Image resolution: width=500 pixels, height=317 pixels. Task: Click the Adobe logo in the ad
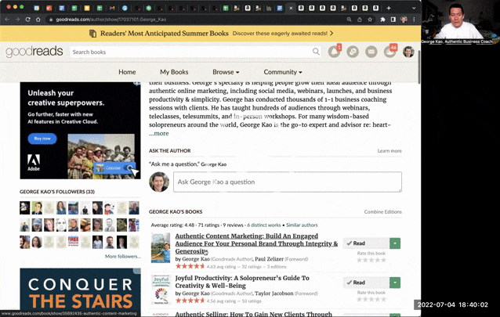coord(34,162)
